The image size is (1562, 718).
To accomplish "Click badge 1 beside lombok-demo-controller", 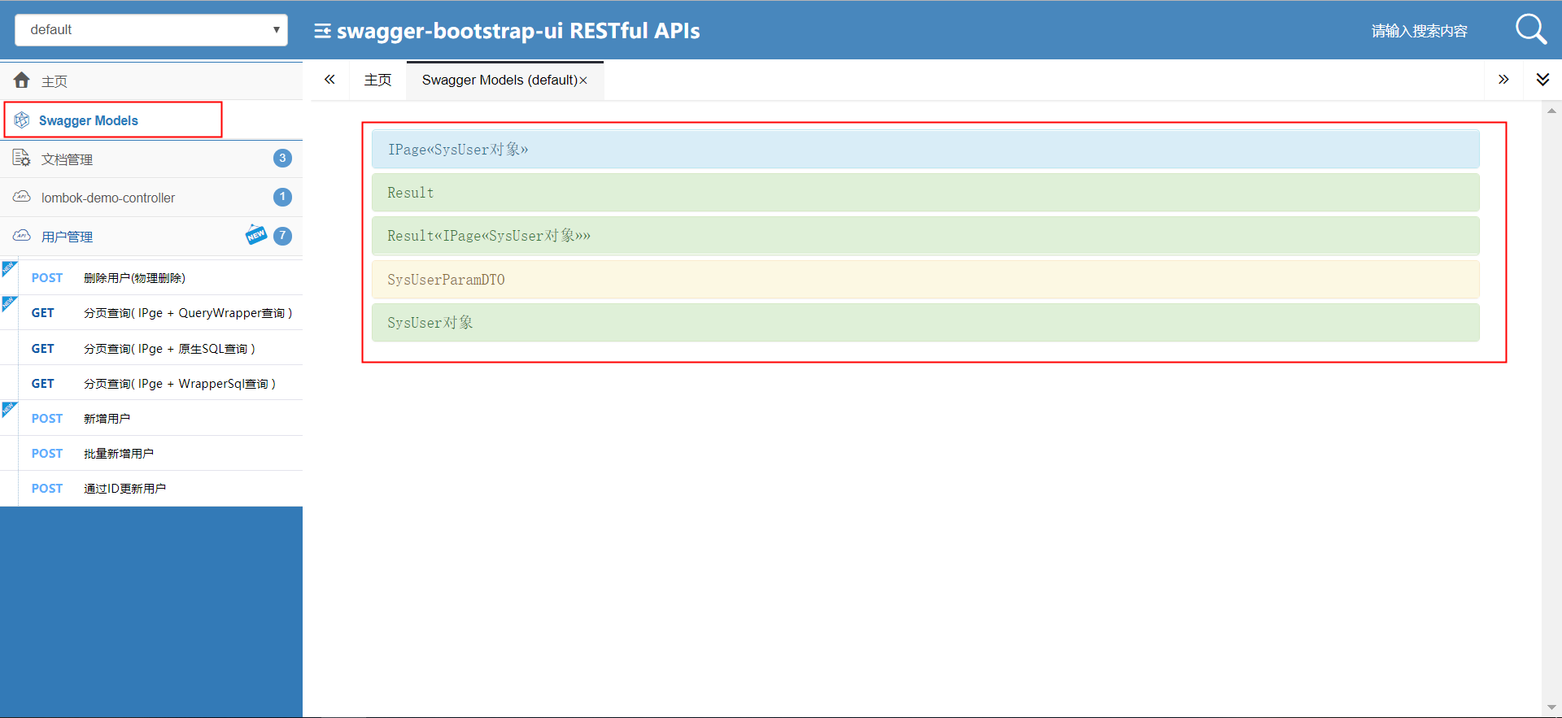I will click(x=282, y=197).
